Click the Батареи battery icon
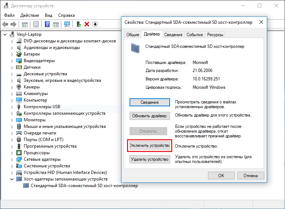Screen dimensions: 285x209 (x=19, y=54)
